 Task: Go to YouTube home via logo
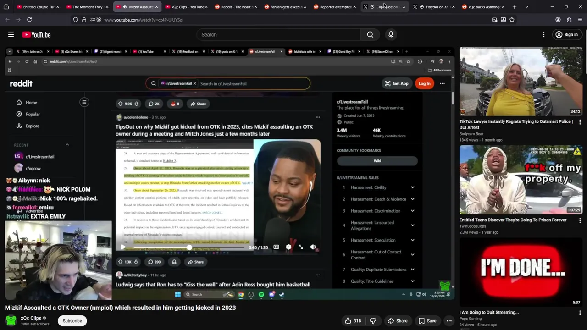pos(36,34)
